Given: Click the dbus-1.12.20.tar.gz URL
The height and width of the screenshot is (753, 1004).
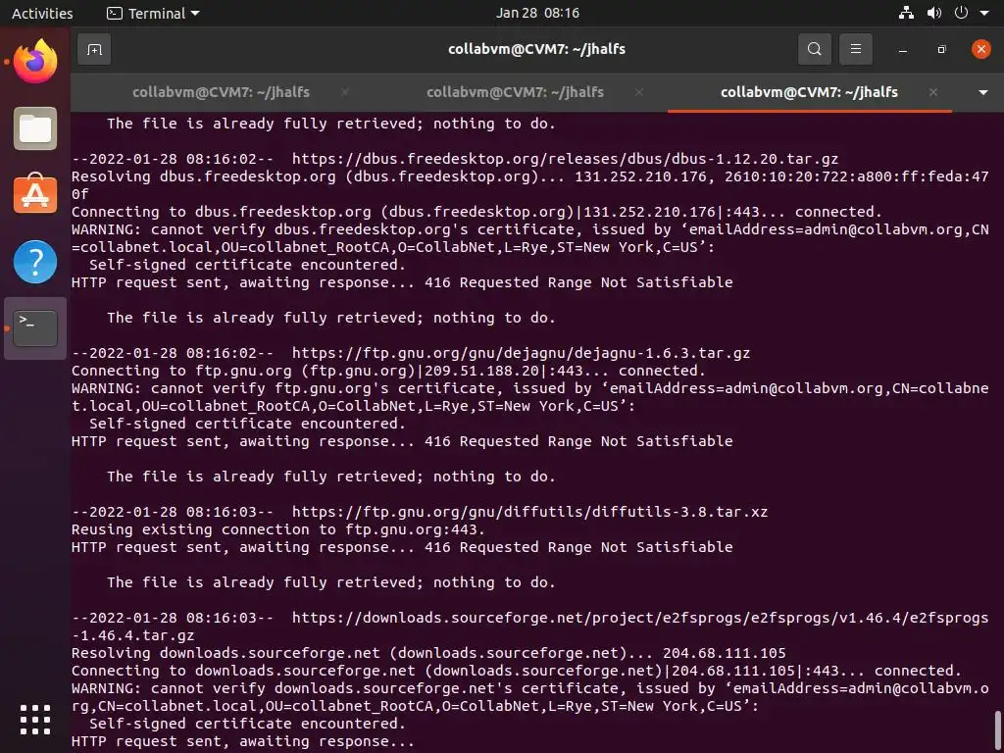Looking at the screenshot, I should (x=566, y=159).
